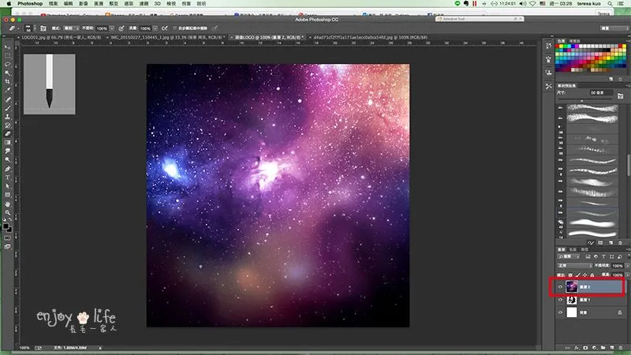Image resolution: width=631 pixels, height=355 pixels.
Task: Open tool preset picker arrow
Action: (x=18, y=28)
